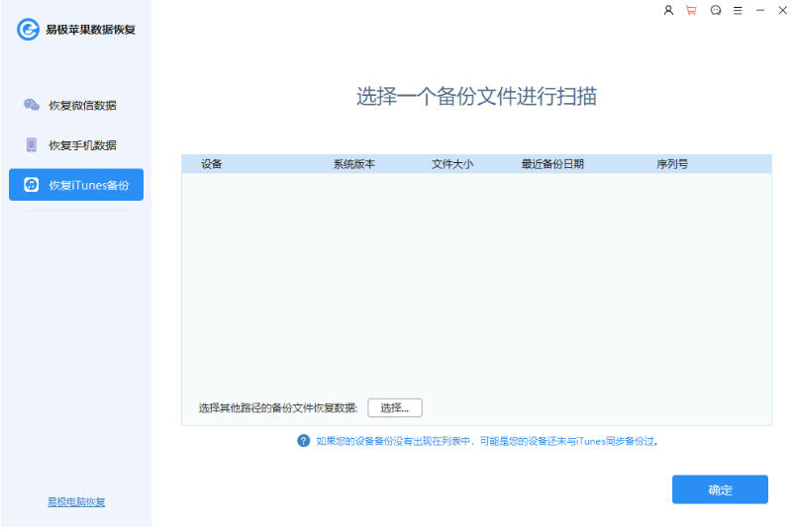Click the 系统版本 column header
This screenshot has width=796, height=531.
pos(353,164)
